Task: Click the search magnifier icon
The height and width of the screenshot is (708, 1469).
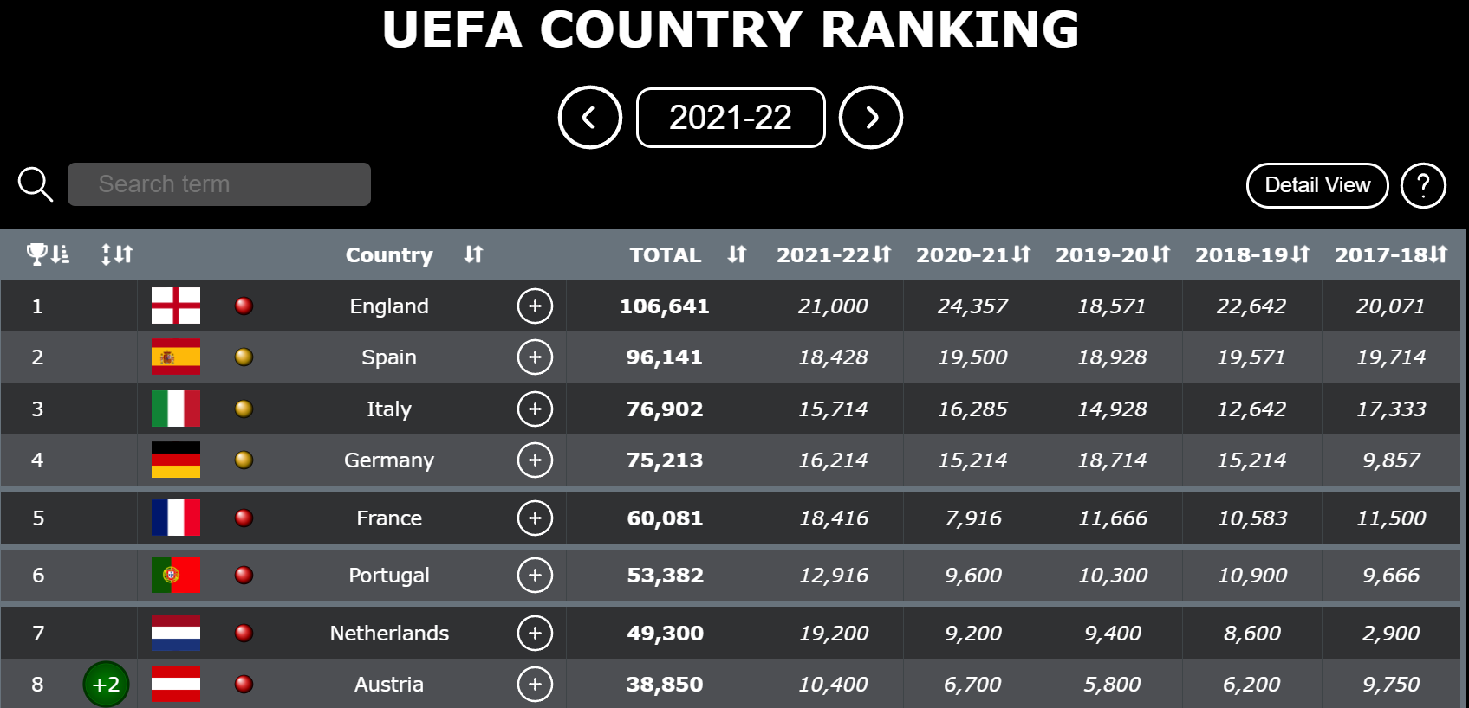Action: 36,184
